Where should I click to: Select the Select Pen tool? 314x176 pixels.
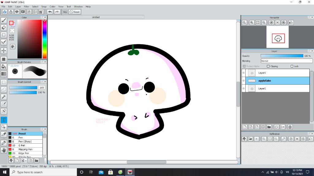click(4, 104)
